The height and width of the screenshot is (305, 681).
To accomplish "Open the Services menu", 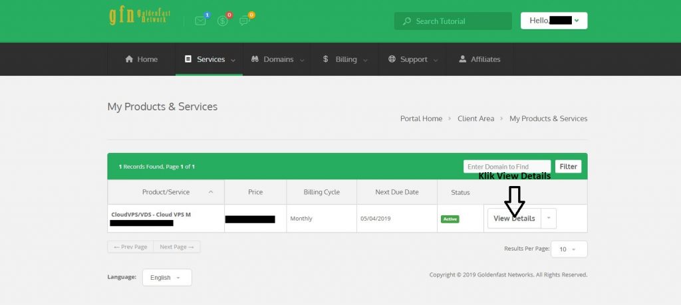I will (x=209, y=59).
